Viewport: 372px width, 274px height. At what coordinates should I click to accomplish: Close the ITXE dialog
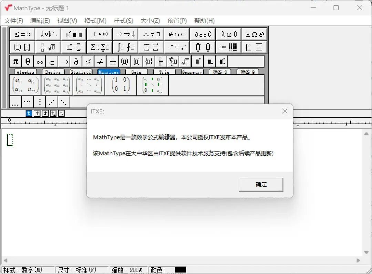pos(285,111)
